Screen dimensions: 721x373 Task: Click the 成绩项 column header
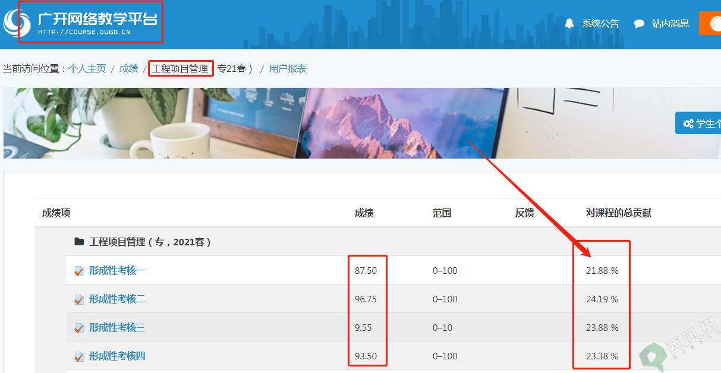[56, 213]
